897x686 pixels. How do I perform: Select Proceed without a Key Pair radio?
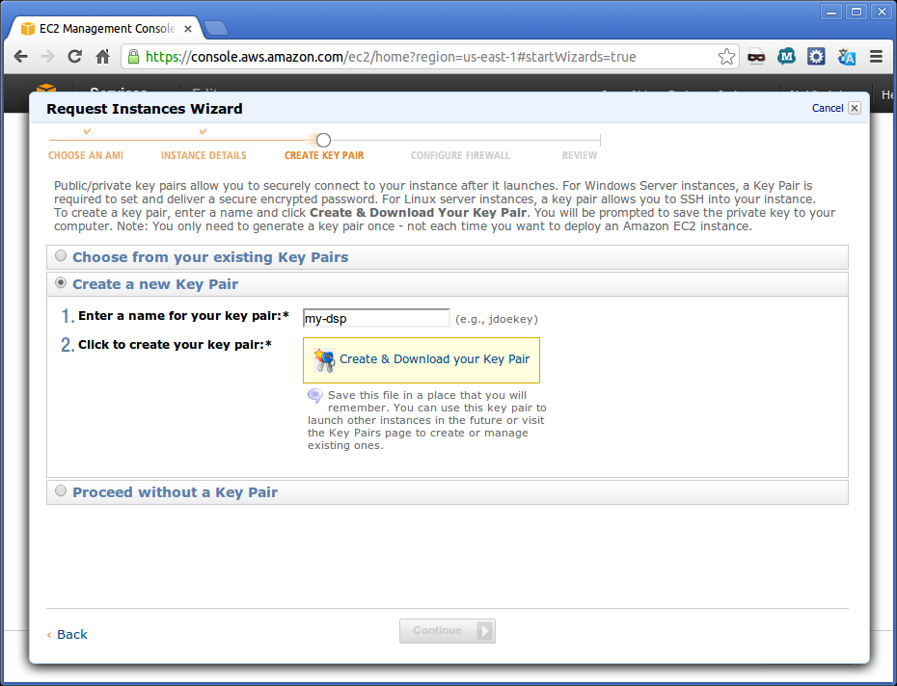pos(61,490)
